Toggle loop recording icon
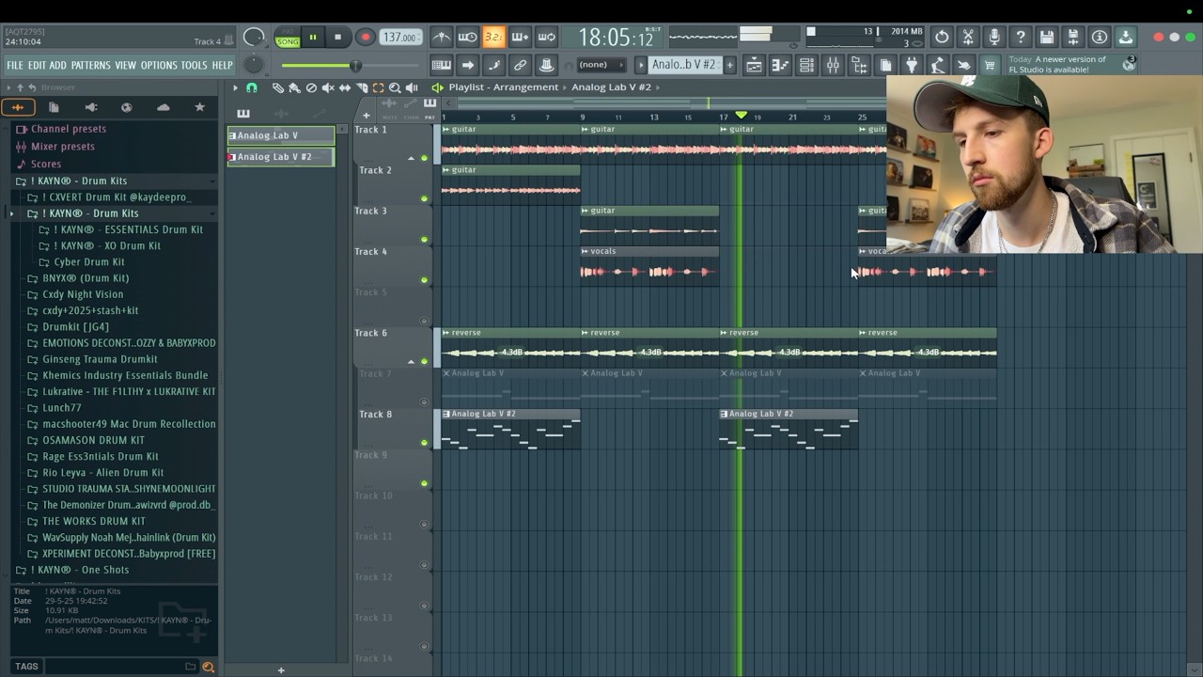Screen dimensions: 1203x677 546,38
